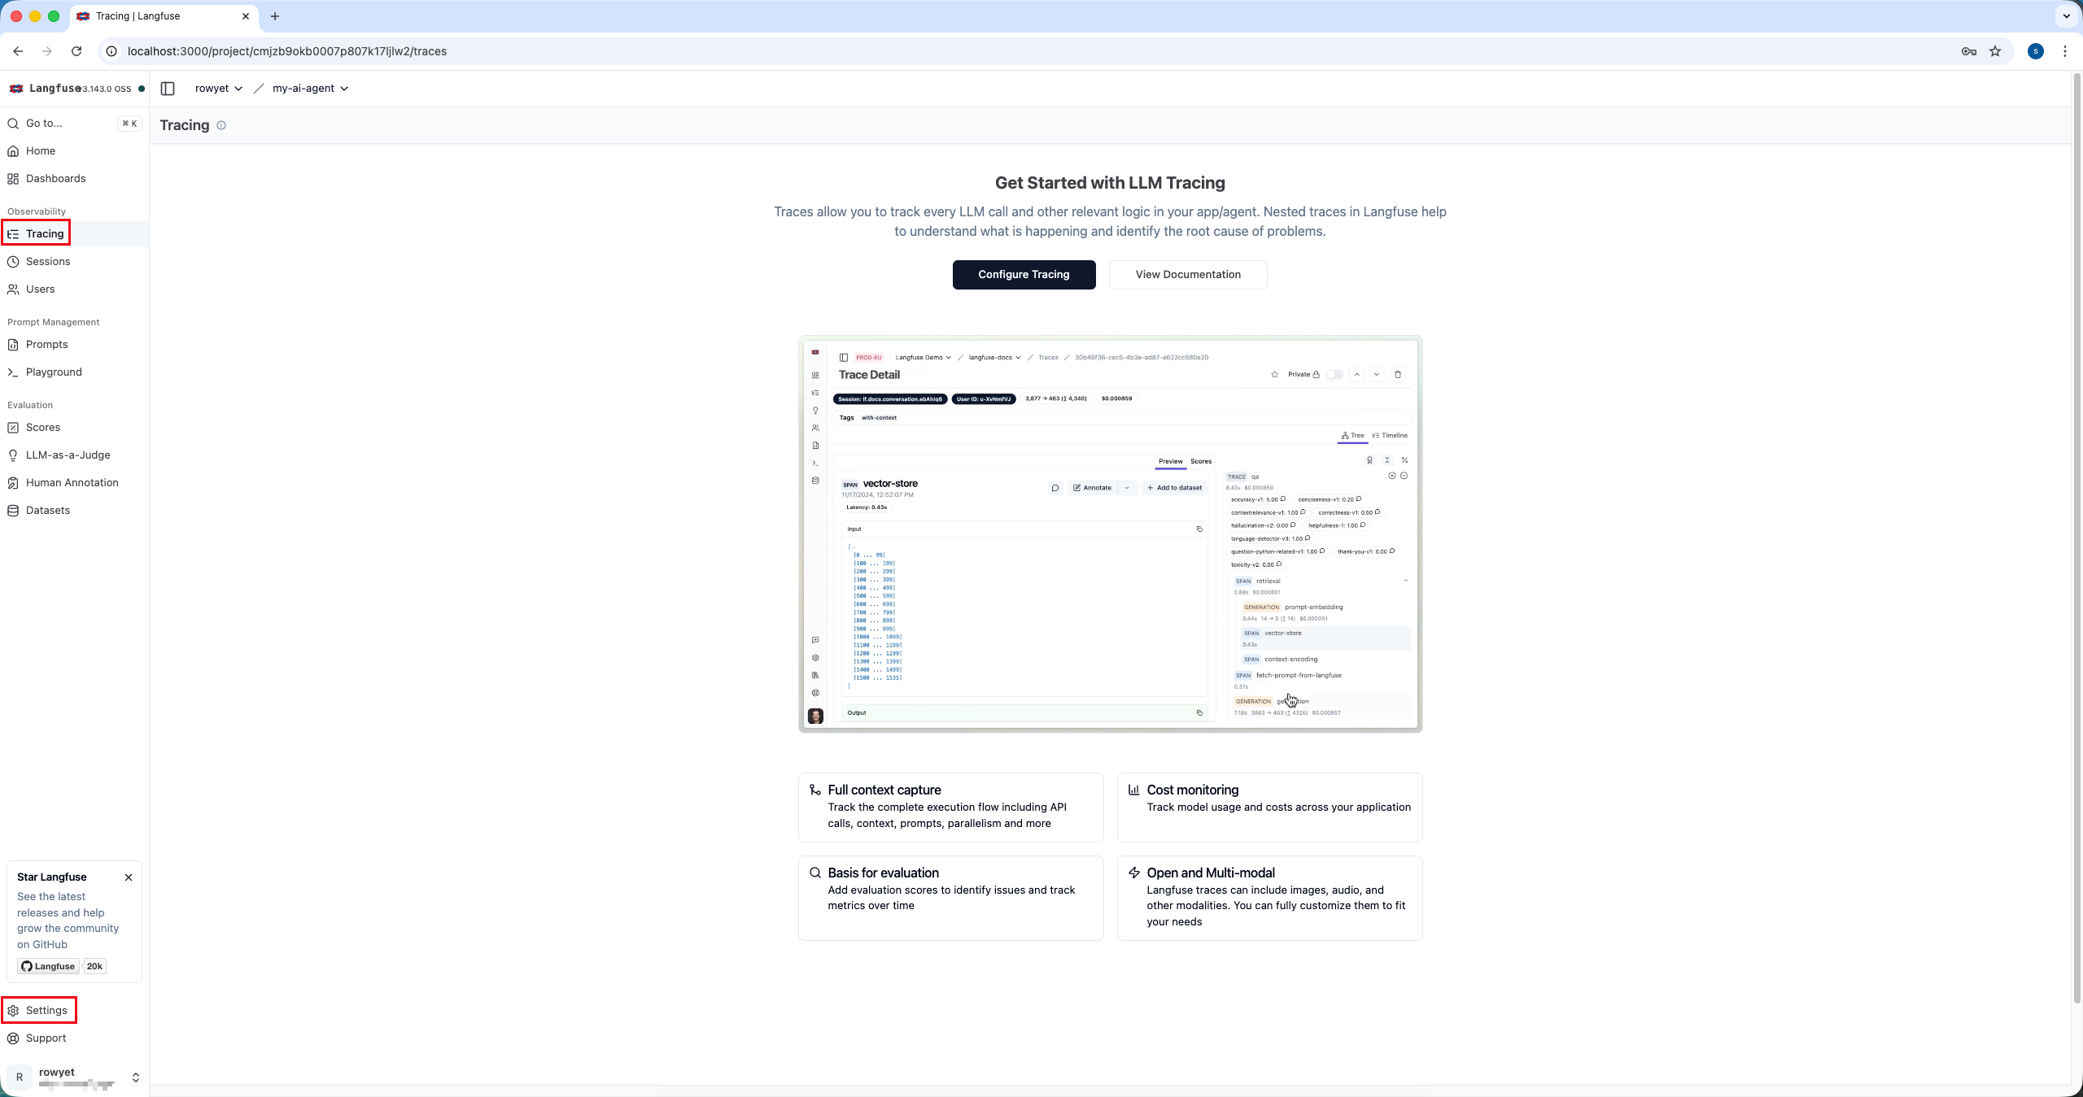Screen dimensions: 2083x1097
Task: Select Prompts in Prompt Management
Action: 46,345
